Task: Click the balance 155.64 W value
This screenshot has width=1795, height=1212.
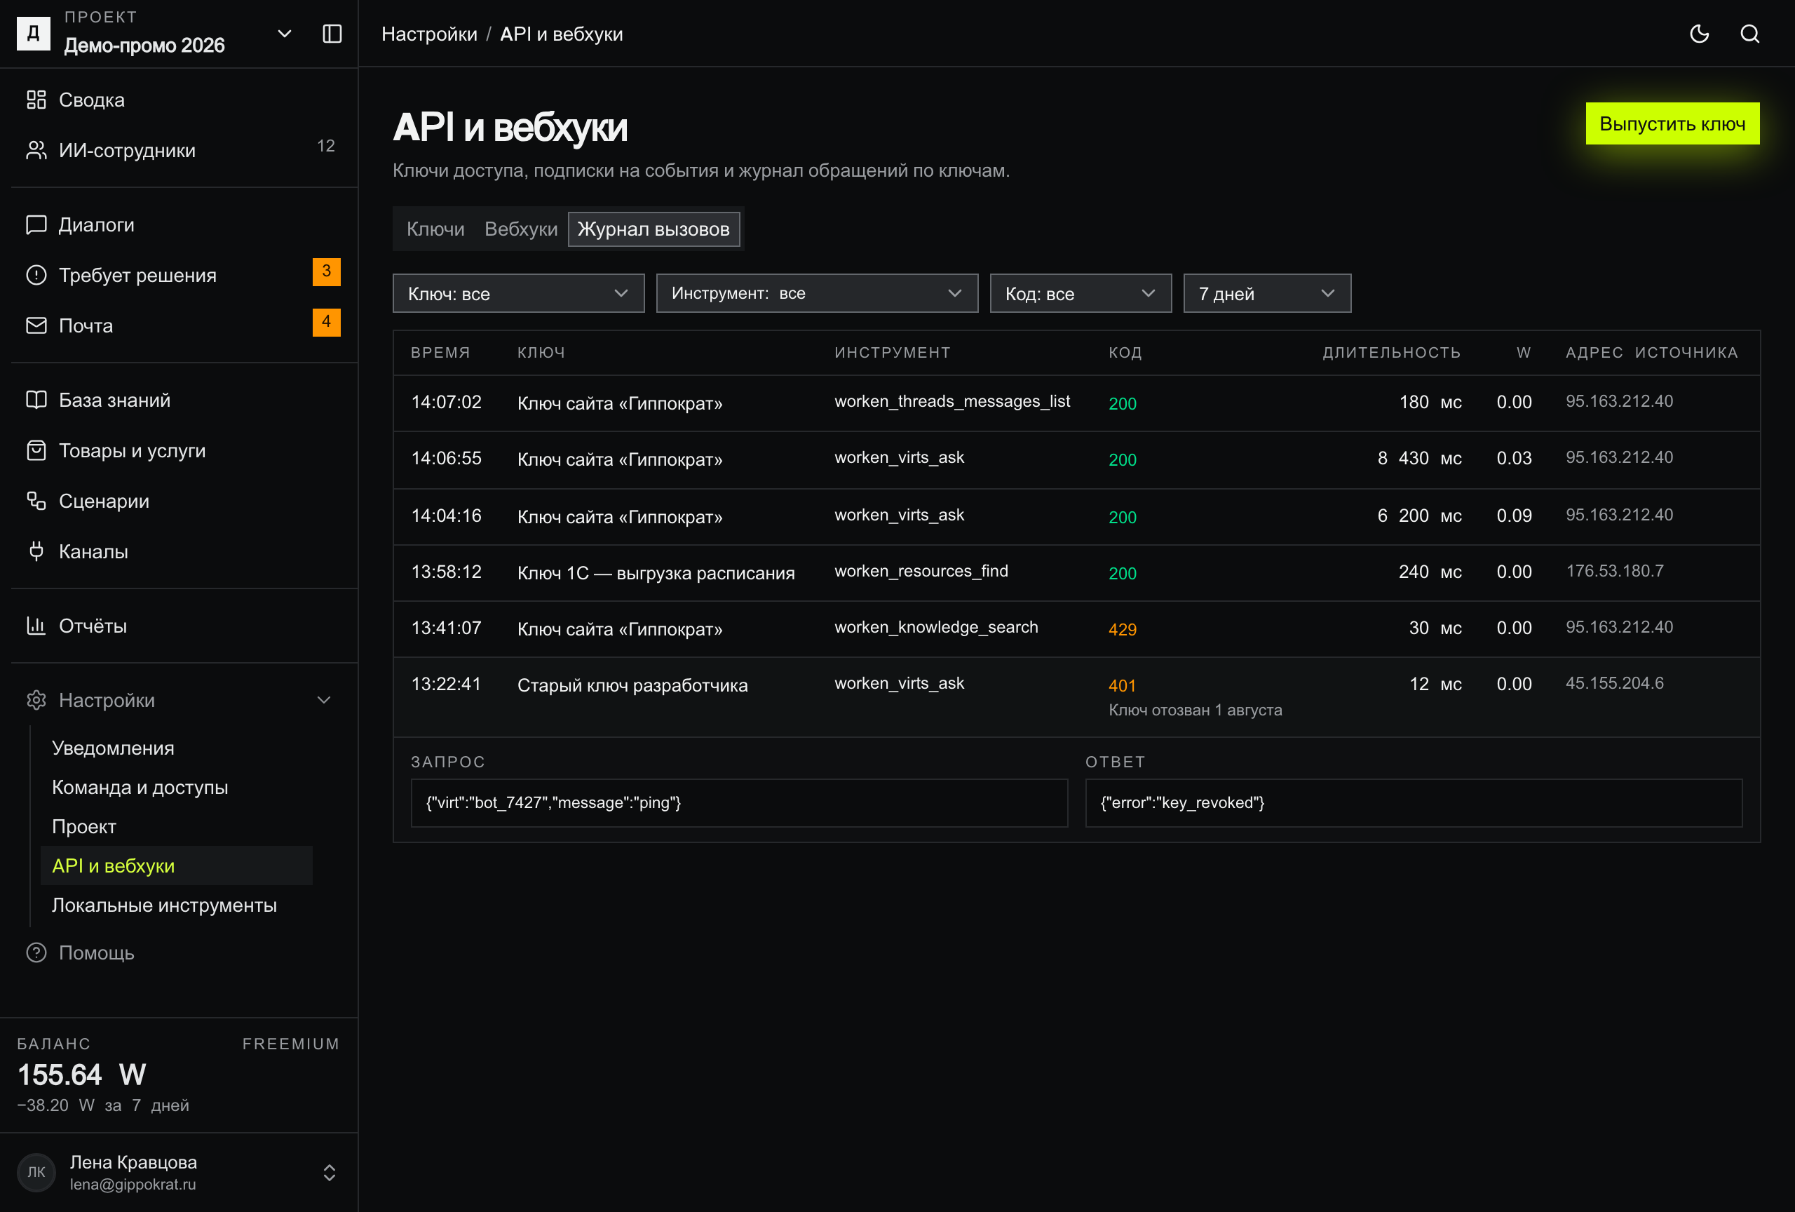Action: click(82, 1075)
